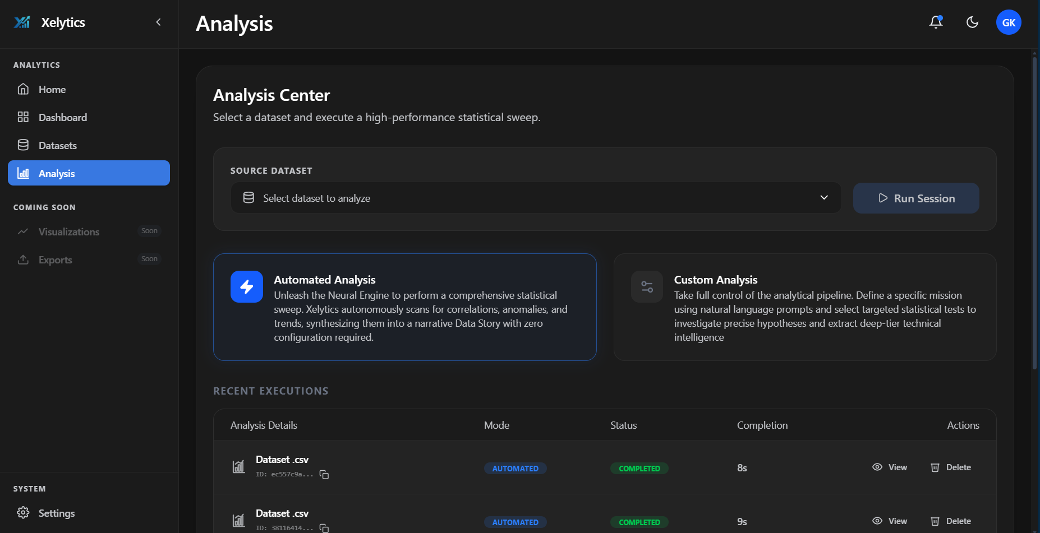Viewport: 1040px width, 533px height.
Task: Click the Custom Analysis sliders icon
Action: (647, 286)
